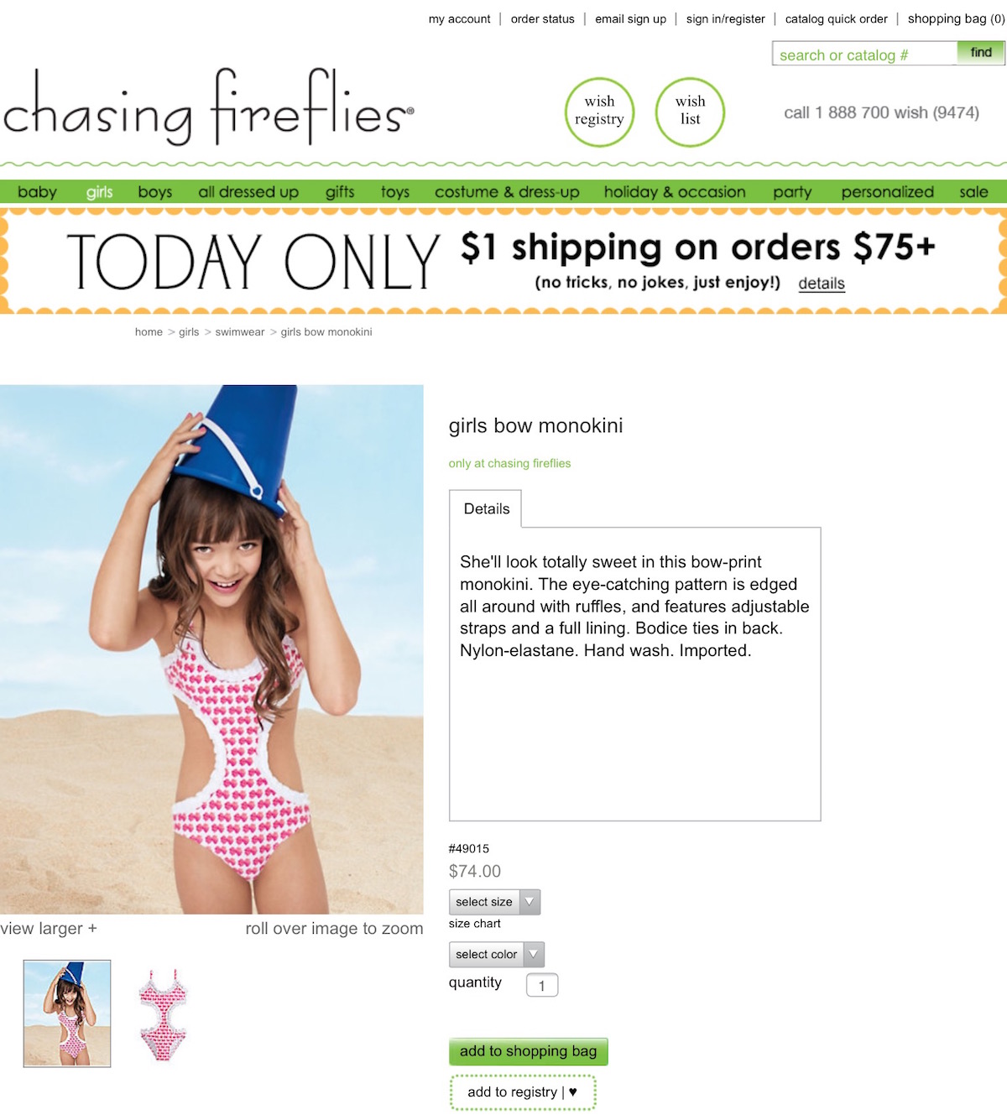The height and width of the screenshot is (1115, 1007).
Task: Click the chasing fireflies logo
Action: click(x=208, y=108)
